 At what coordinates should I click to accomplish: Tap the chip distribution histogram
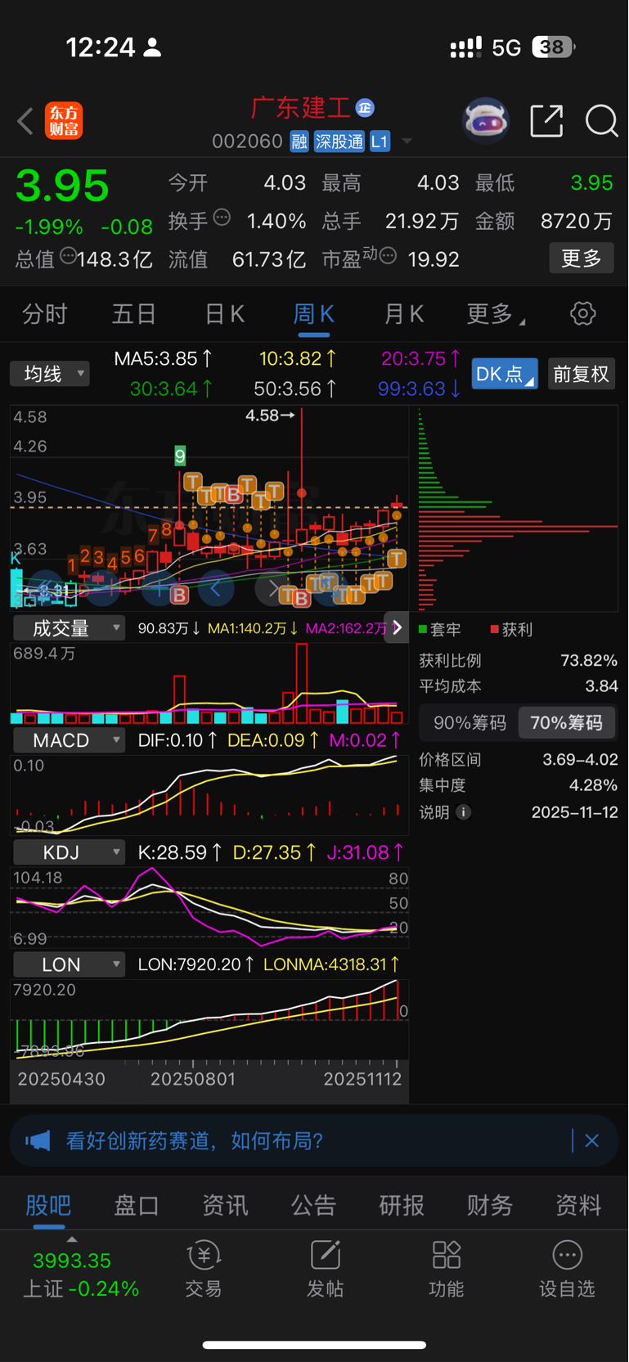(x=518, y=509)
